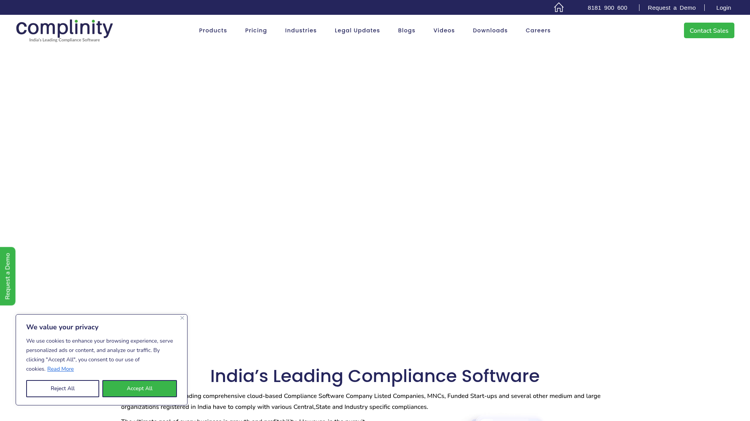Go to the Blogs page
Screen dimensions: 750x421
tap(406, 30)
